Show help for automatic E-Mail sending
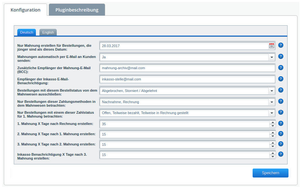The image size is (301, 190). 281,56
